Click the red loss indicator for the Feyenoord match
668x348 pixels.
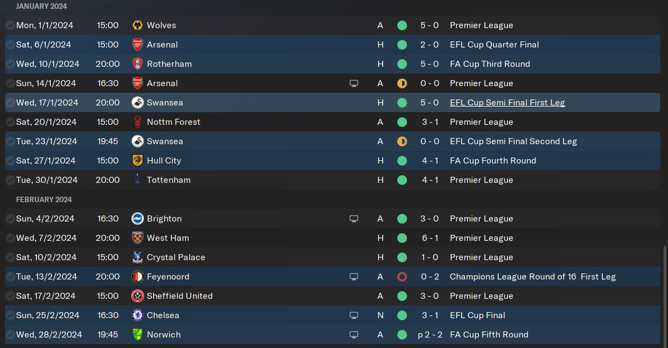tap(402, 277)
